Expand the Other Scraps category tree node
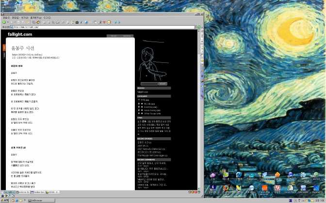The width and height of the screenshot is (326, 203). pos(139,114)
